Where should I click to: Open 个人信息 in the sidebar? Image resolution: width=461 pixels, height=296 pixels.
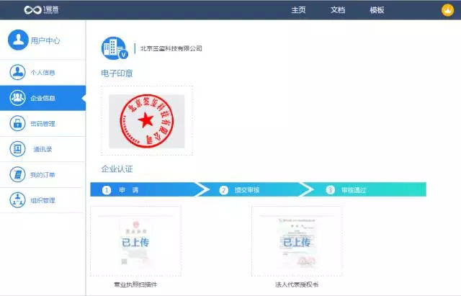point(43,73)
